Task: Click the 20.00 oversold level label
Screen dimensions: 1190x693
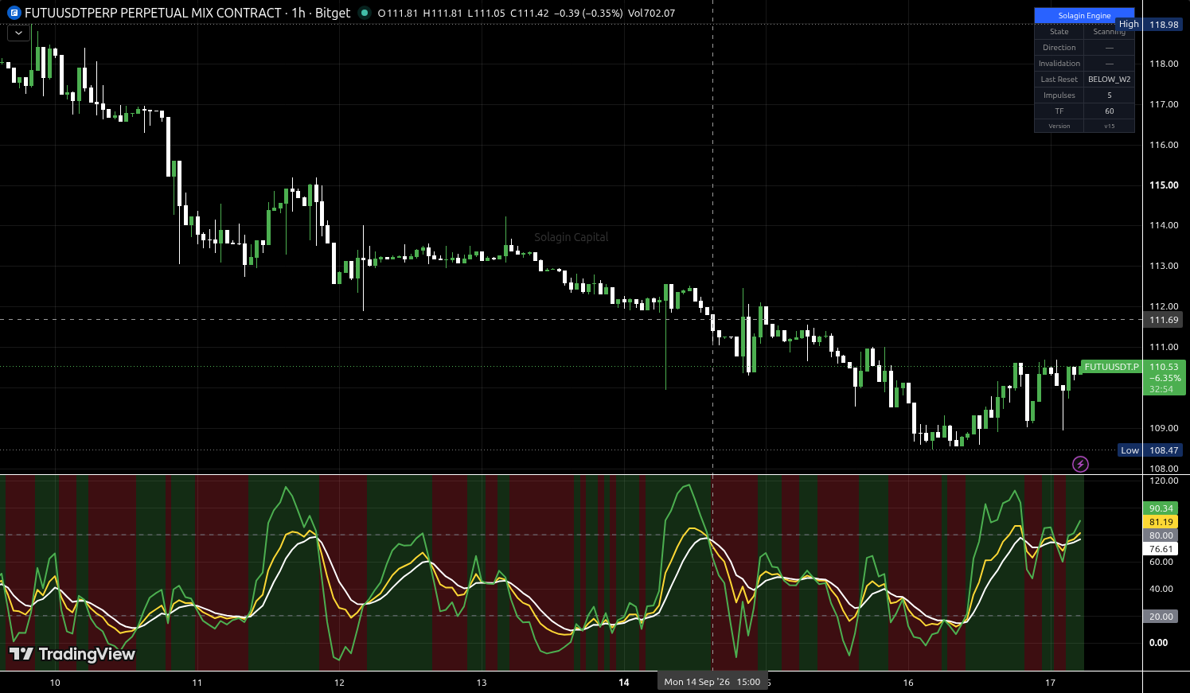Action: pos(1161,617)
